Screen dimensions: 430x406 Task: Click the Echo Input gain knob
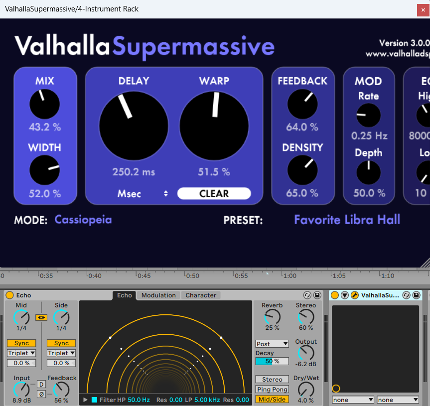click(x=21, y=390)
